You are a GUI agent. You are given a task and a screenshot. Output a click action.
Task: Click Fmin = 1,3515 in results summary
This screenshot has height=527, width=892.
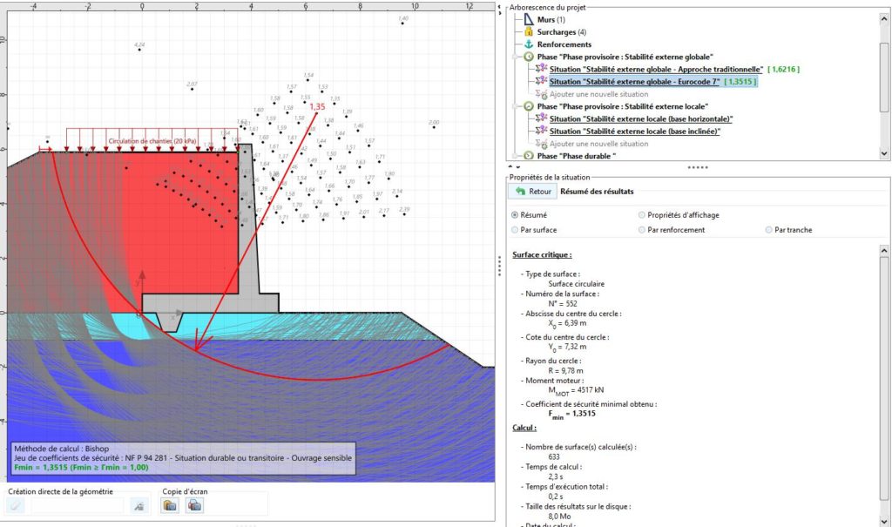click(x=571, y=415)
